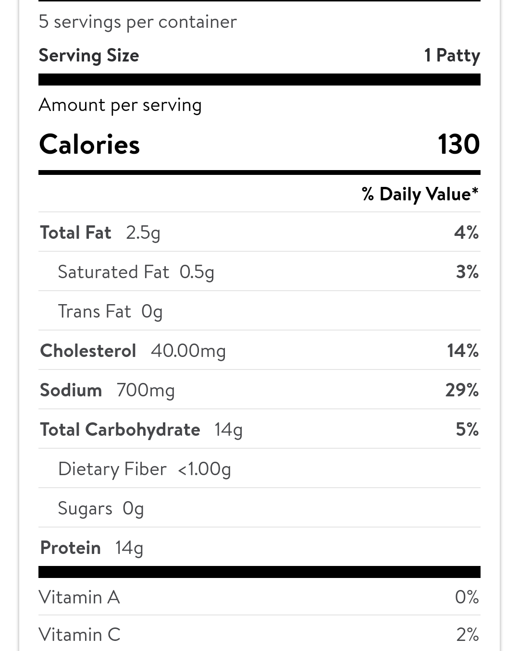Tap the '% Daily Value*' header
Image resolution: width=519 pixels, height=651 pixels.
(420, 194)
